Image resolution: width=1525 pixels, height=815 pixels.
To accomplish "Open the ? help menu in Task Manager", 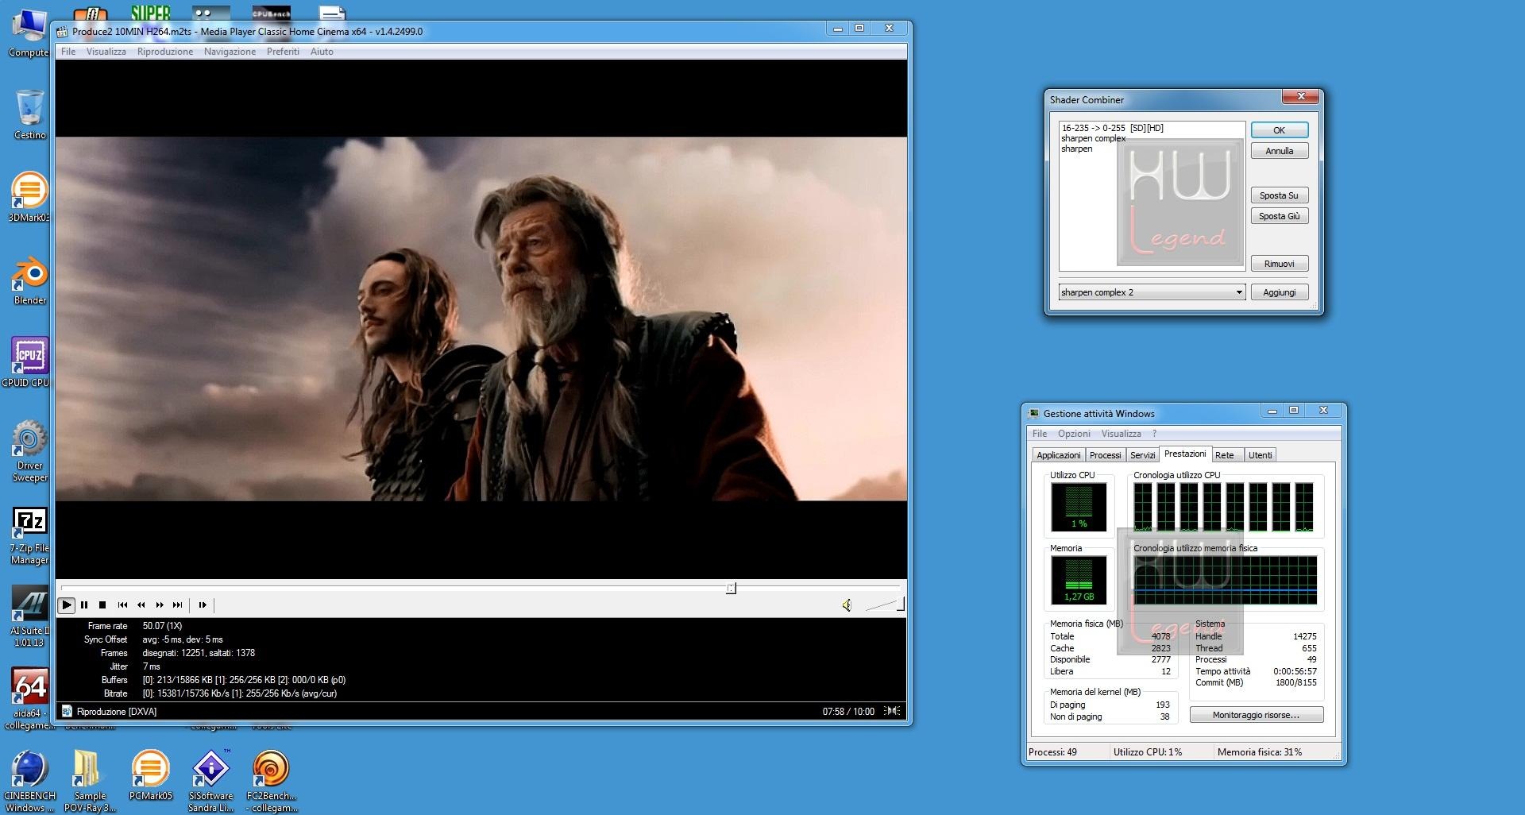I will pos(1154,434).
